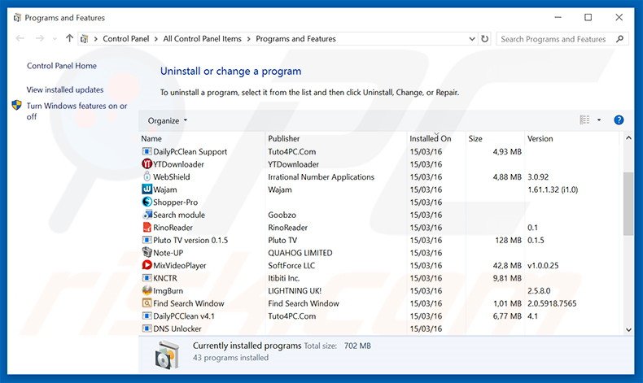This screenshot has width=643, height=383.
Task: Click the DNS Unlocker program icon
Action: pos(147,329)
